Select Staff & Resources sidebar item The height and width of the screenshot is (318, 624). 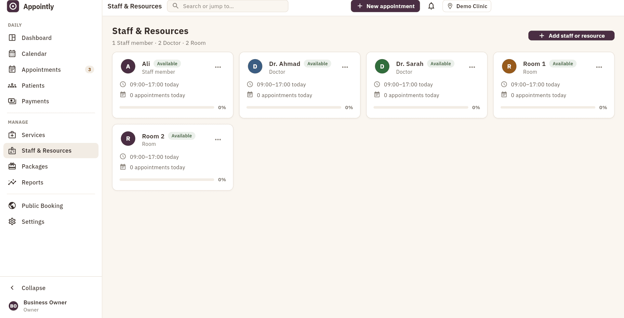51,151
